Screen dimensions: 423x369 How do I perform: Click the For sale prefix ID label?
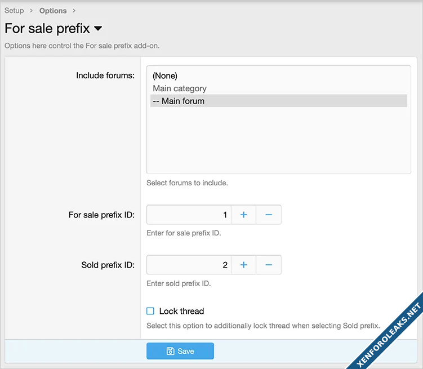(101, 215)
